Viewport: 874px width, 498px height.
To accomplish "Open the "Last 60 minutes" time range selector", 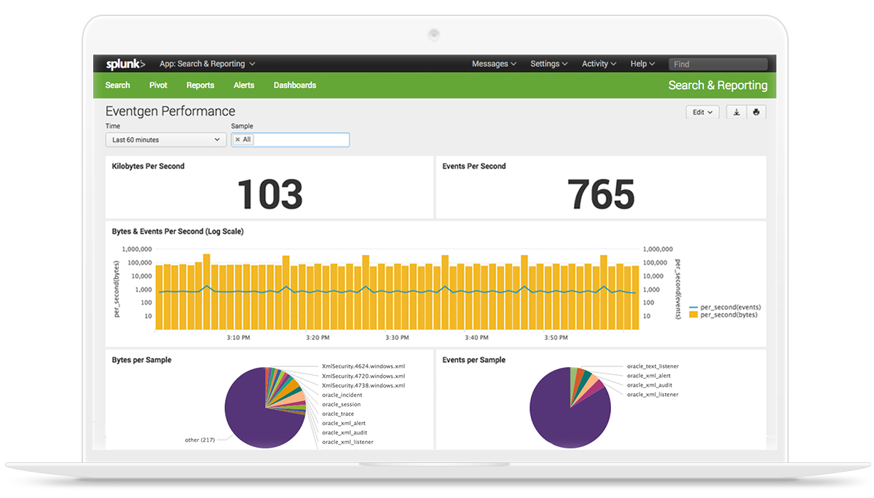I will pyautogui.click(x=165, y=139).
